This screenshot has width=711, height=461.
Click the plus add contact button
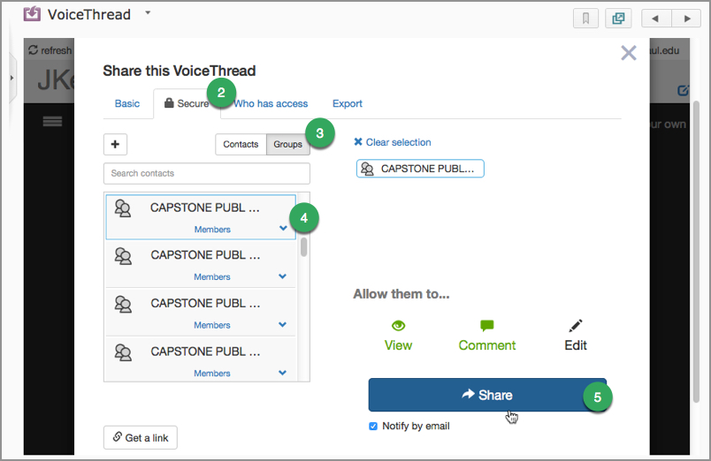pyautogui.click(x=115, y=145)
